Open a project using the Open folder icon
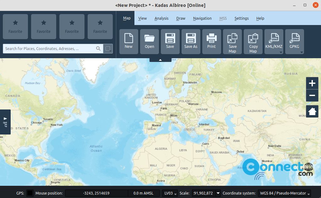 coord(150,42)
